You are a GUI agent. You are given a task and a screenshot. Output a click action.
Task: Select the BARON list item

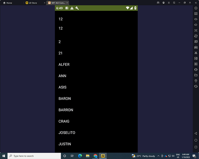96,99
